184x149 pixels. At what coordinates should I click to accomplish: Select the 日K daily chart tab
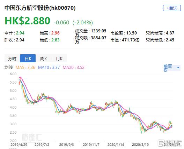[28, 58]
